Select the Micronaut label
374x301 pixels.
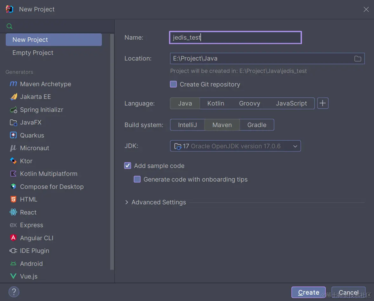coord(34,148)
